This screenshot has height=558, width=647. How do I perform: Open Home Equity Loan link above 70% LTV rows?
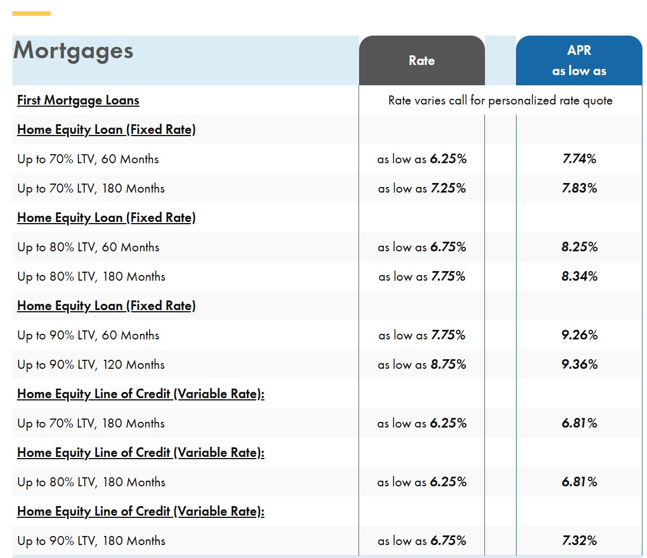pyautogui.click(x=106, y=130)
